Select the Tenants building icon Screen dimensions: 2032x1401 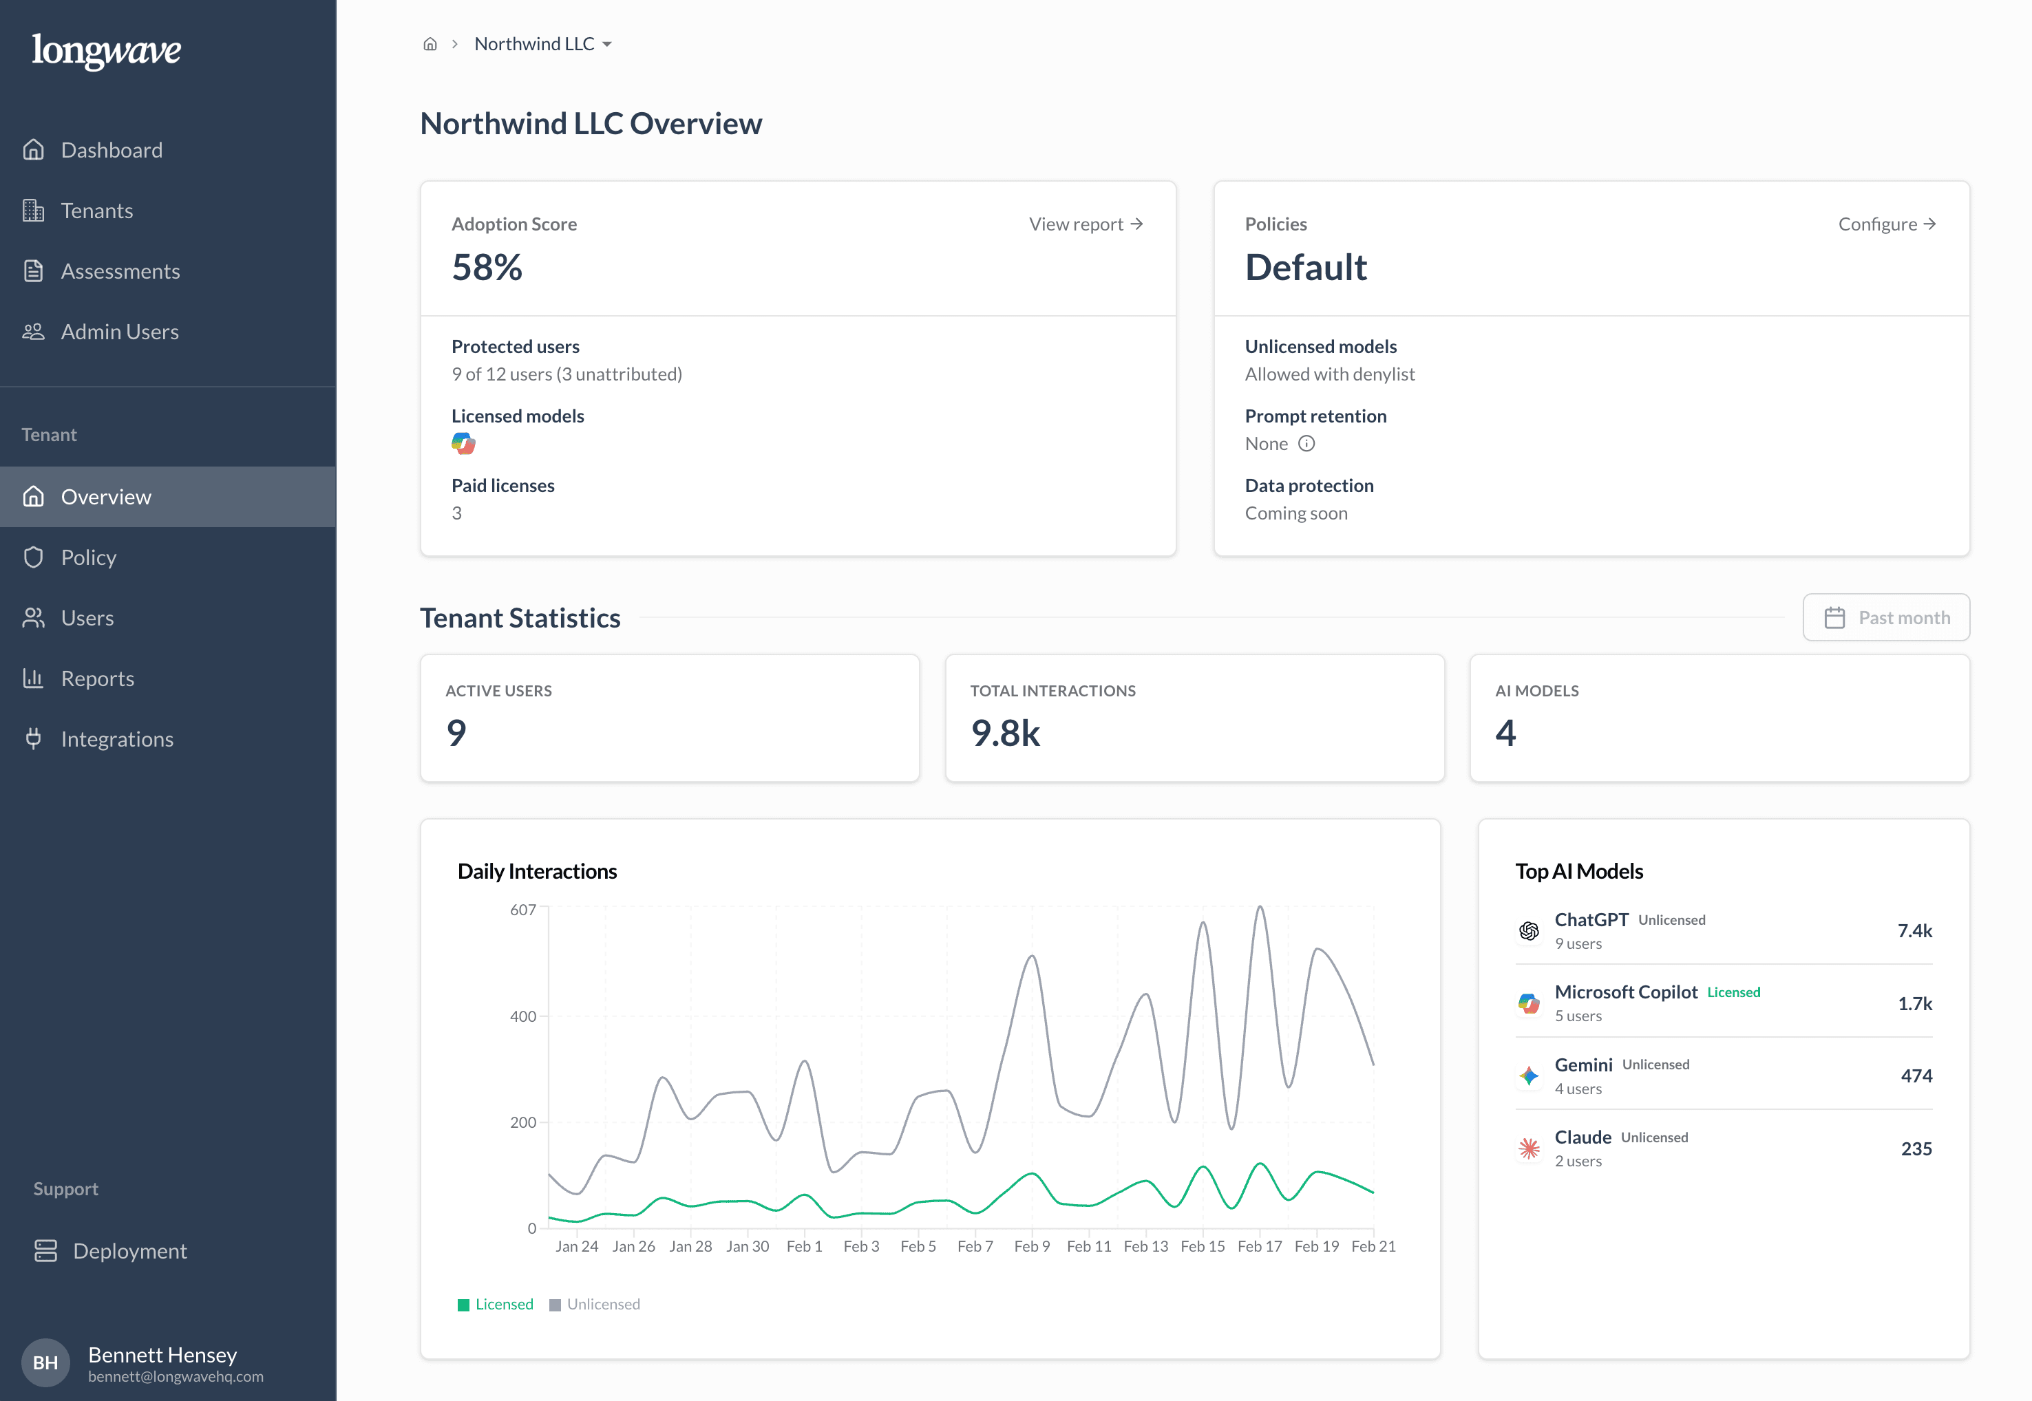tap(33, 210)
